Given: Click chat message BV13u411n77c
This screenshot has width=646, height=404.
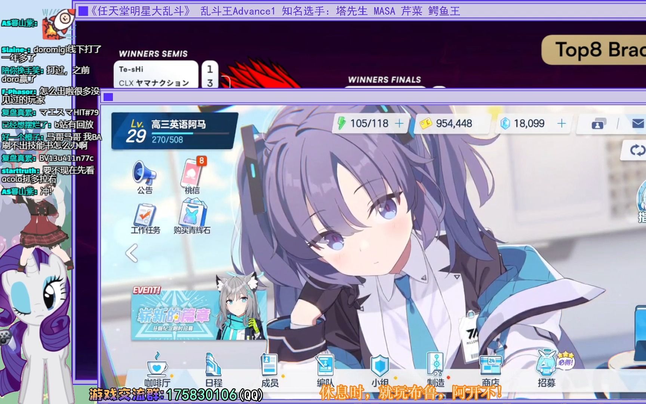Looking at the screenshot, I should point(67,158).
